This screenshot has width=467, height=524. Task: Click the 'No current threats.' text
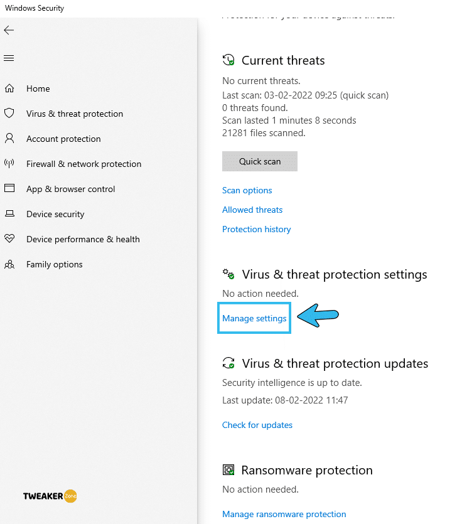[x=261, y=81]
